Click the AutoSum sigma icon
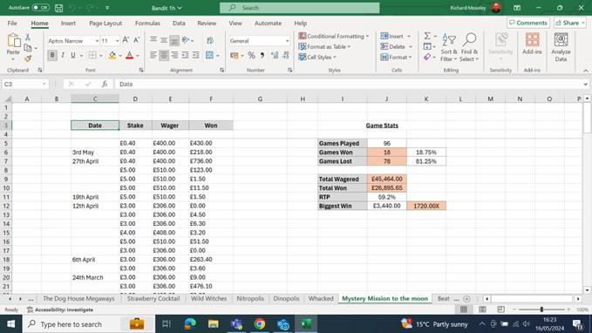The width and height of the screenshot is (592, 333). (x=427, y=36)
